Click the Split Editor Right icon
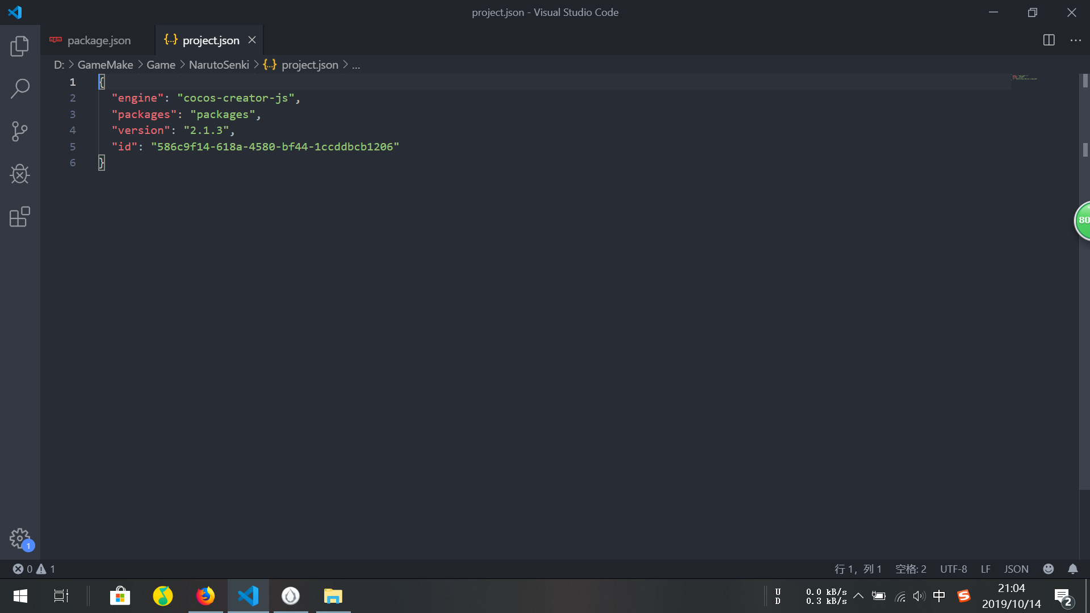 point(1049,40)
